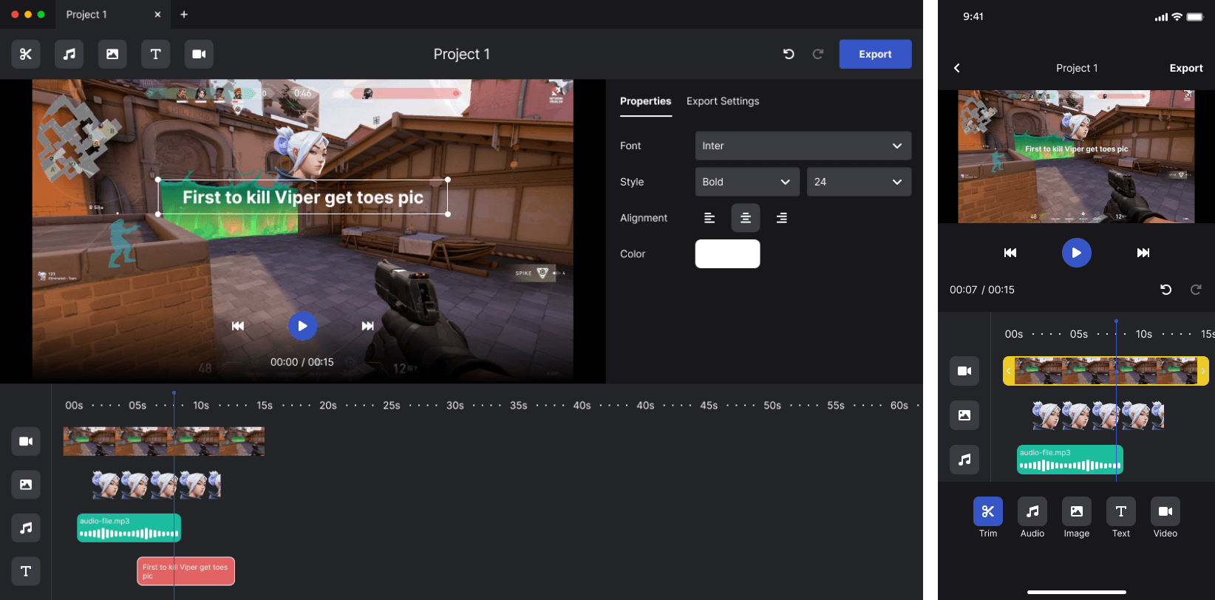The image size is (1215, 600).
Task: Click the music note audio tool in top toolbar
Action: tap(69, 54)
